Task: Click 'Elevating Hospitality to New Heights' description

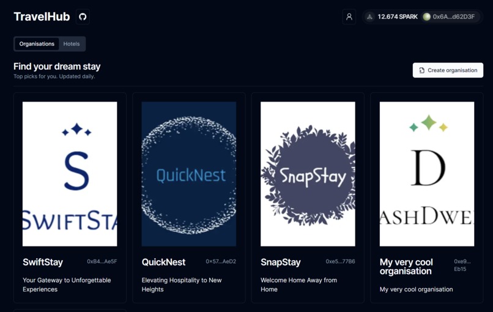Action: pos(182,284)
